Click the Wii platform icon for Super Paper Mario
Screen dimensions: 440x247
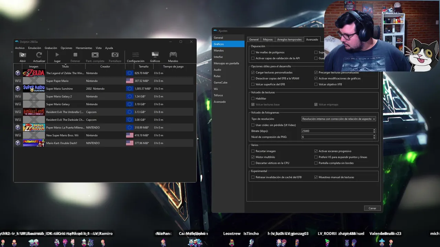18,81
